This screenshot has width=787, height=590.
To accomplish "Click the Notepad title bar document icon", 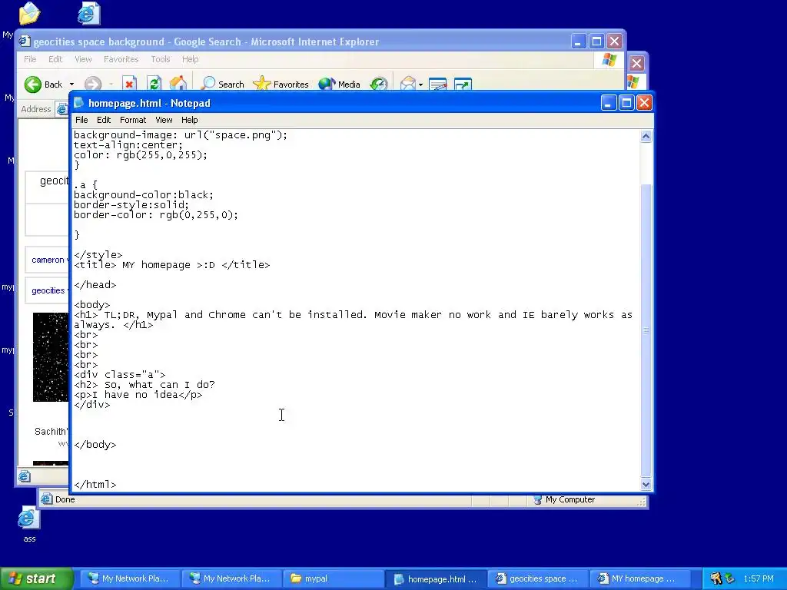I will pos(79,103).
